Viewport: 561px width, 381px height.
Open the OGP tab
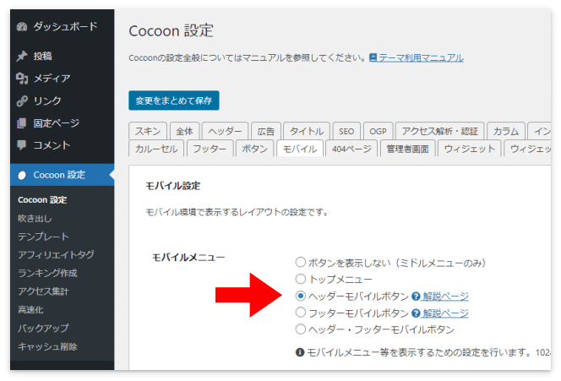379,131
